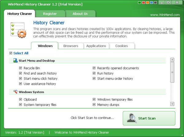Uncheck the Select All checkbox
The height and width of the screenshot is (137, 184).
coord(11,53)
